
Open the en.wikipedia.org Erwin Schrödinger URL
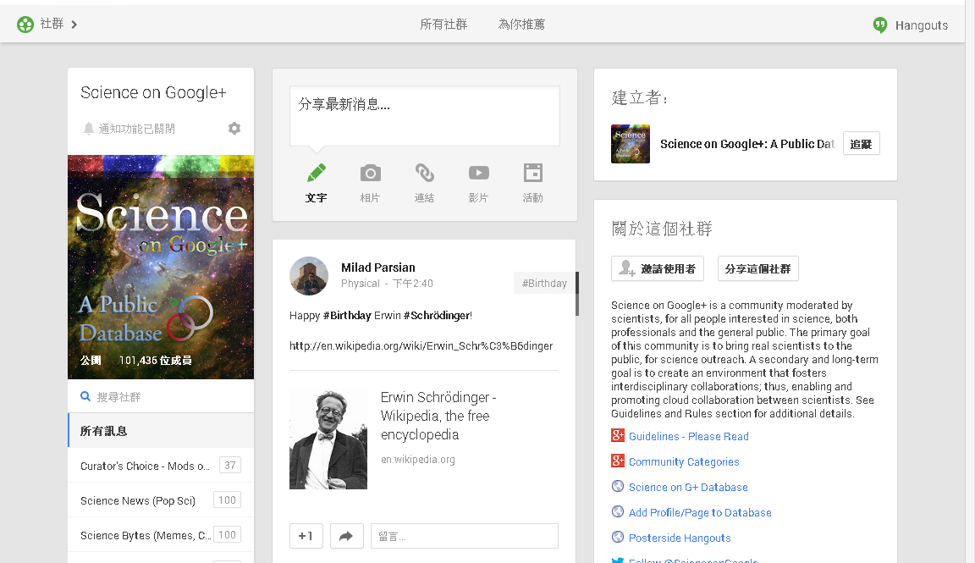(x=421, y=346)
